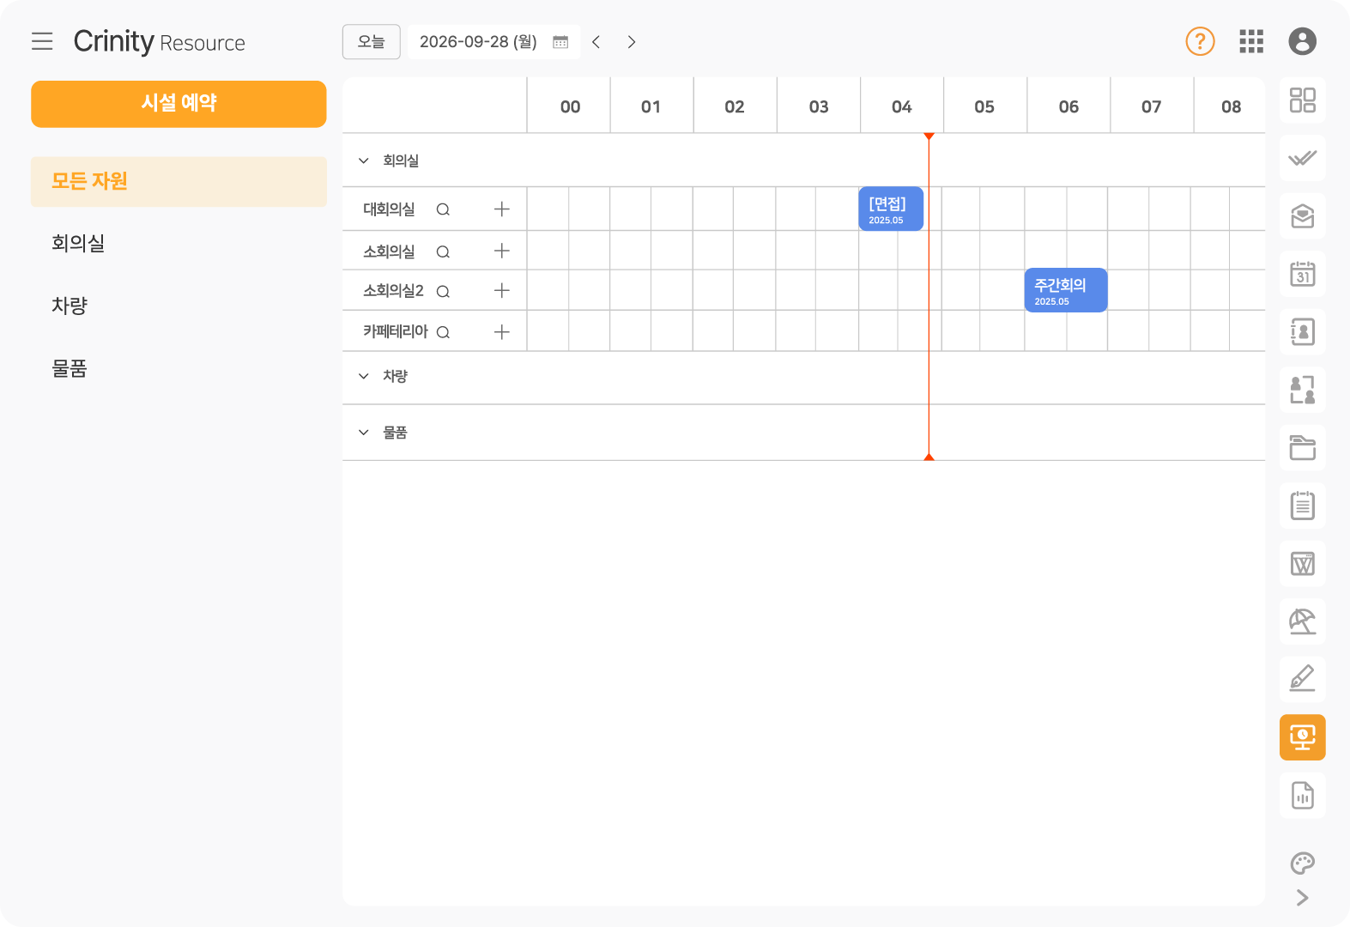
Task: Open the organization people sidebar icon
Action: tap(1302, 390)
